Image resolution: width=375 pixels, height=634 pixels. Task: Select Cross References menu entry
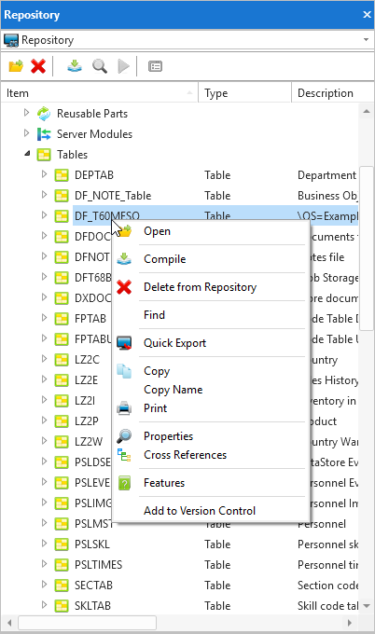pyautogui.click(x=185, y=455)
